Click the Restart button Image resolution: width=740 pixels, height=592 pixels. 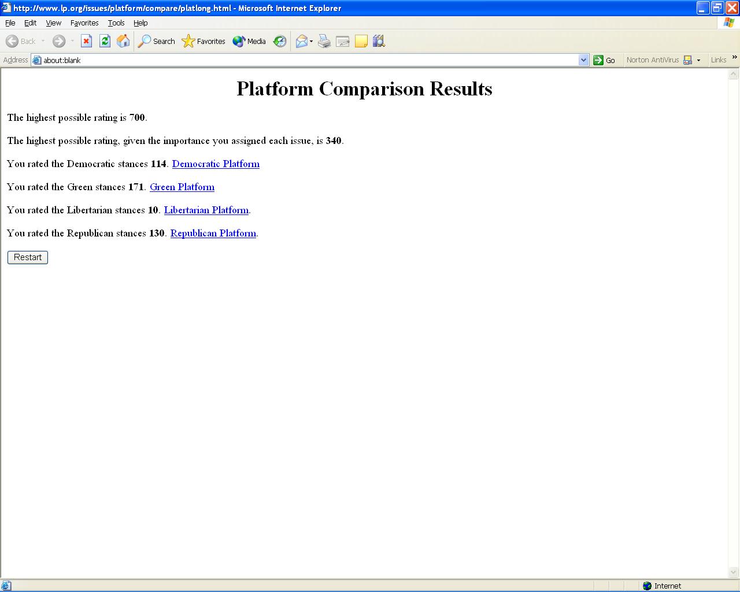click(28, 257)
